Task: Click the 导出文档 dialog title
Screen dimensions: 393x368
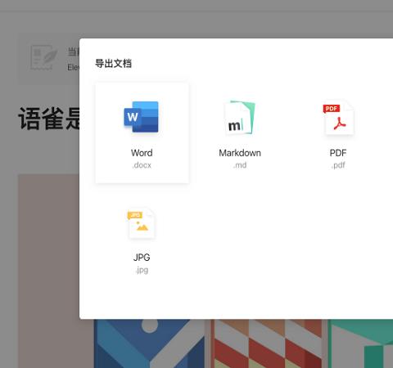Action: tap(113, 64)
